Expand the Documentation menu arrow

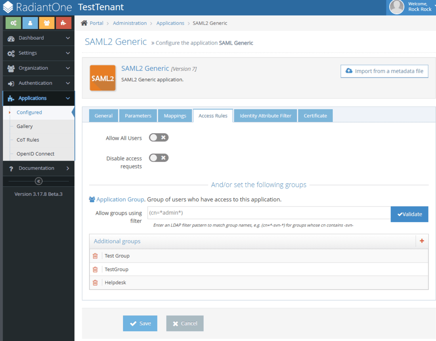click(67, 168)
